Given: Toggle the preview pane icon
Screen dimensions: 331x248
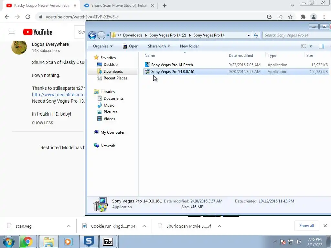Looking at the screenshot, I should tap(322, 46).
